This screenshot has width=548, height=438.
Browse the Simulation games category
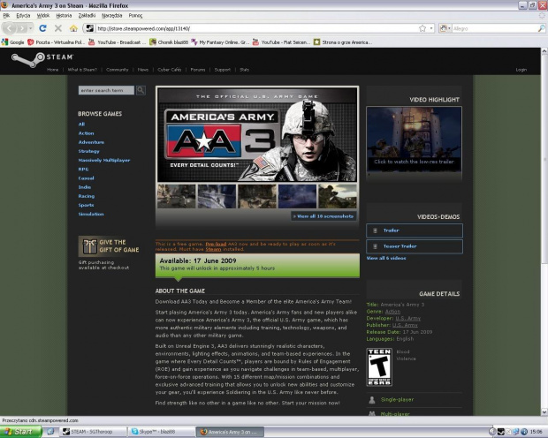coord(91,214)
